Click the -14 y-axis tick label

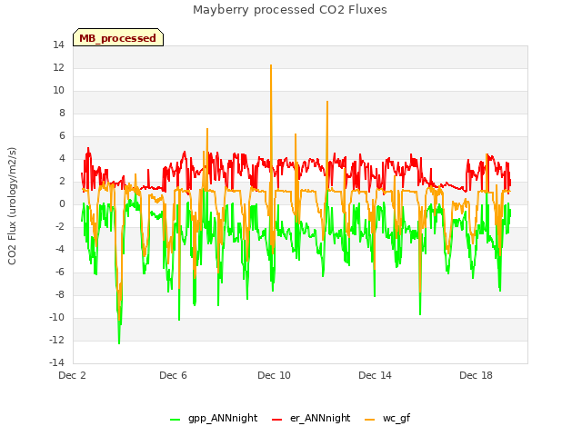pos(56,362)
